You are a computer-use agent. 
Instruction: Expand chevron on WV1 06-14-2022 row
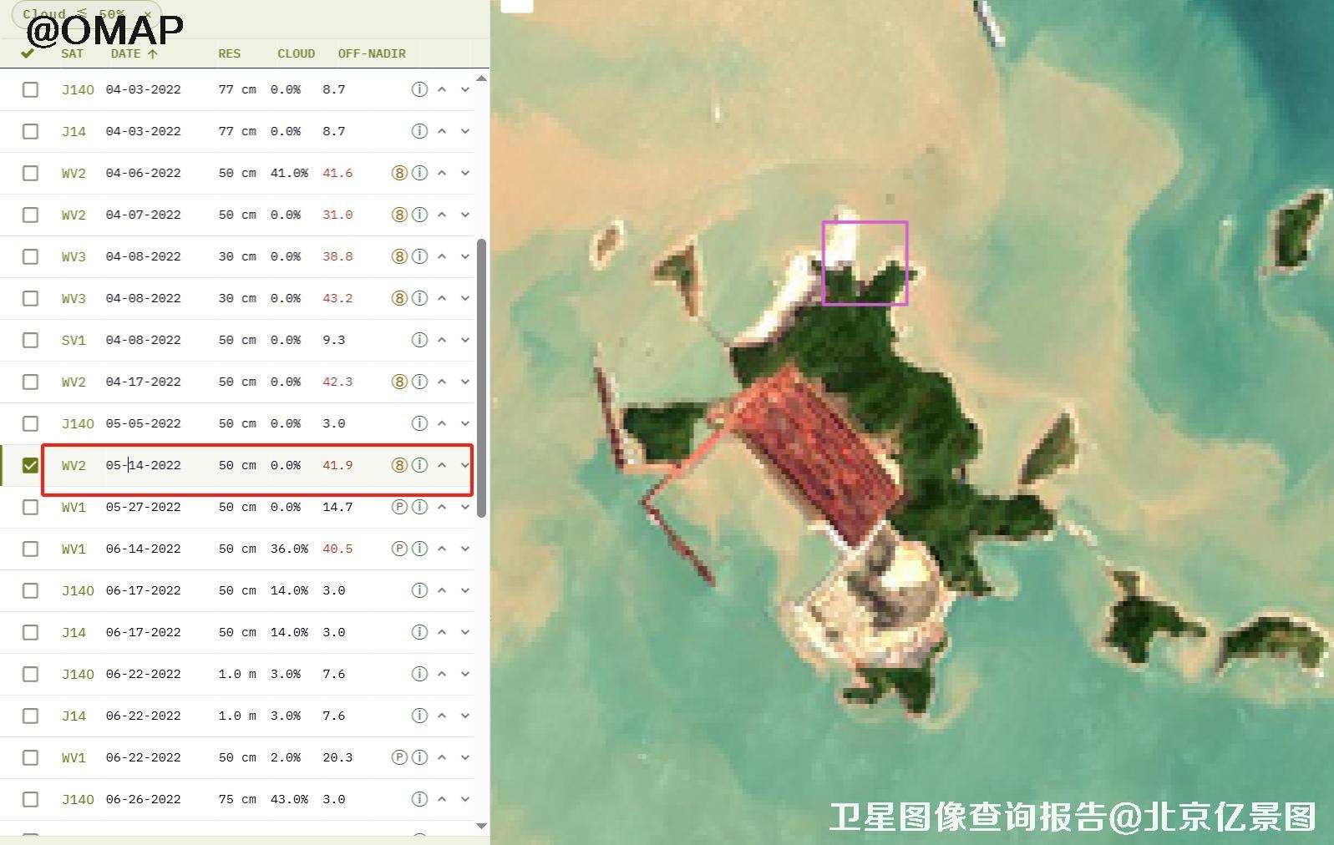coord(465,549)
